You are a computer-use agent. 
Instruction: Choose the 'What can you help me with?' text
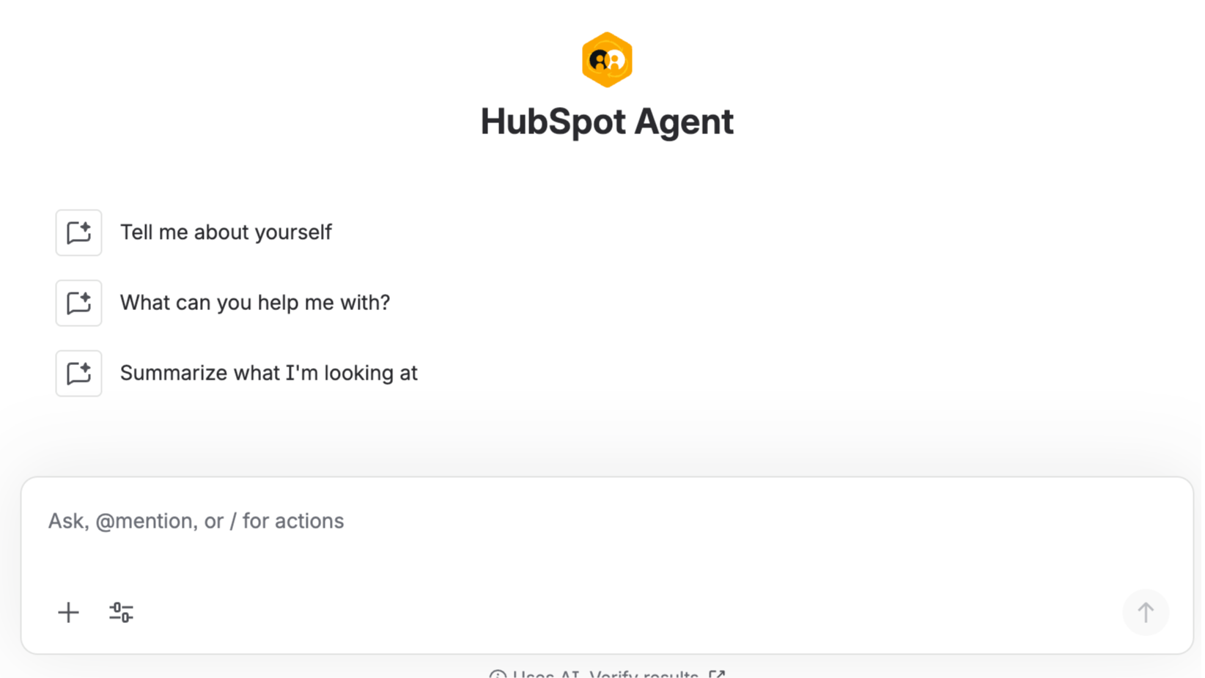point(255,303)
